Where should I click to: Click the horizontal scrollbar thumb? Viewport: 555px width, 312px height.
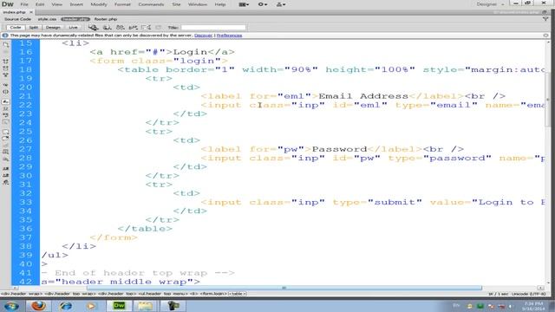[x=284, y=288]
